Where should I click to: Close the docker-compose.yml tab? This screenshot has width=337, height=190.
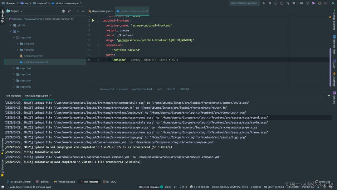(147, 11)
